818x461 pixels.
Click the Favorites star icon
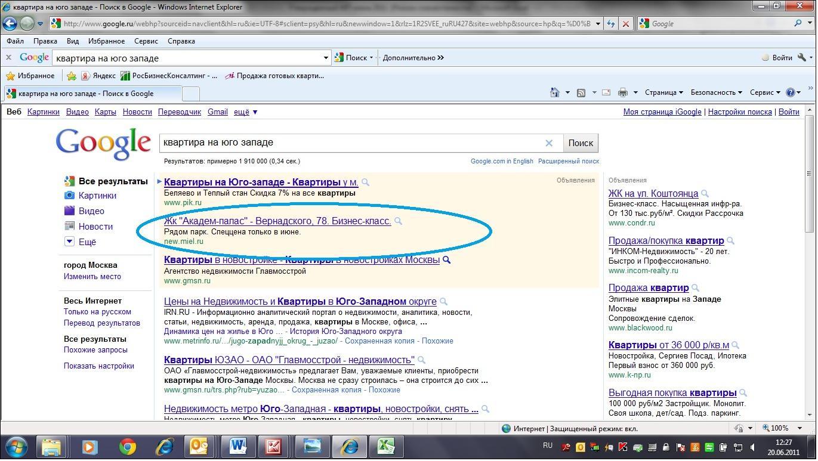10,76
